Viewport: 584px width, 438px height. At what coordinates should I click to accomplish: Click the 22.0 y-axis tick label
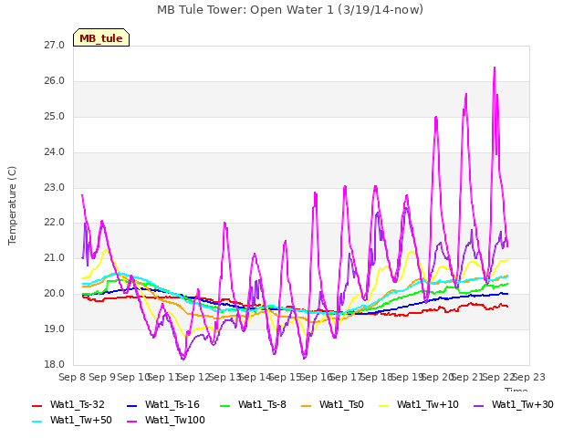click(x=54, y=223)
